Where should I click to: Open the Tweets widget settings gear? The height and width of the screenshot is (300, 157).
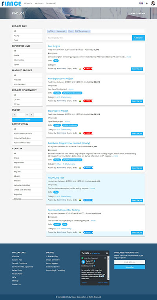click(x=107, y=253)
